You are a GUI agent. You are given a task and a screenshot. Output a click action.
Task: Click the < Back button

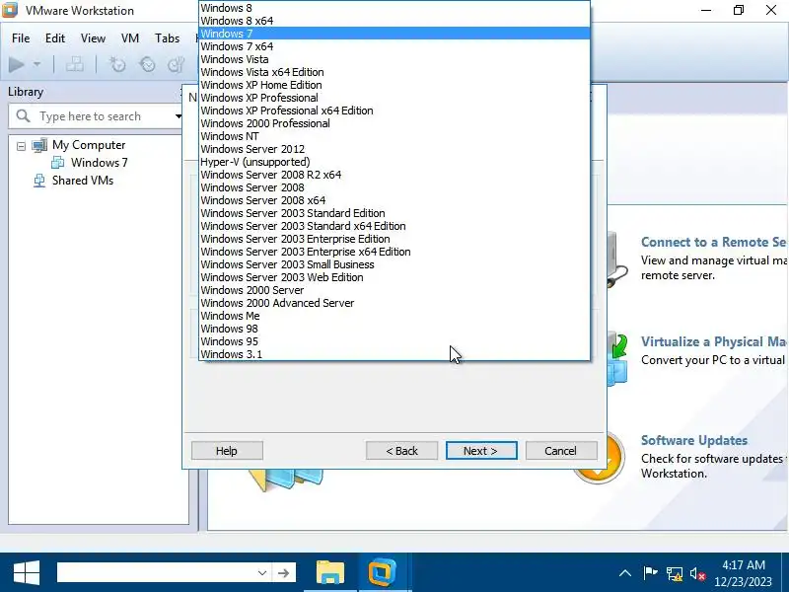(x=401, y=451)
